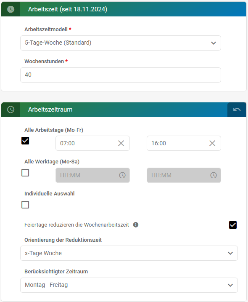Check Alle Werktage (Mo-Sa) checkbox

(x=25, y=173)
